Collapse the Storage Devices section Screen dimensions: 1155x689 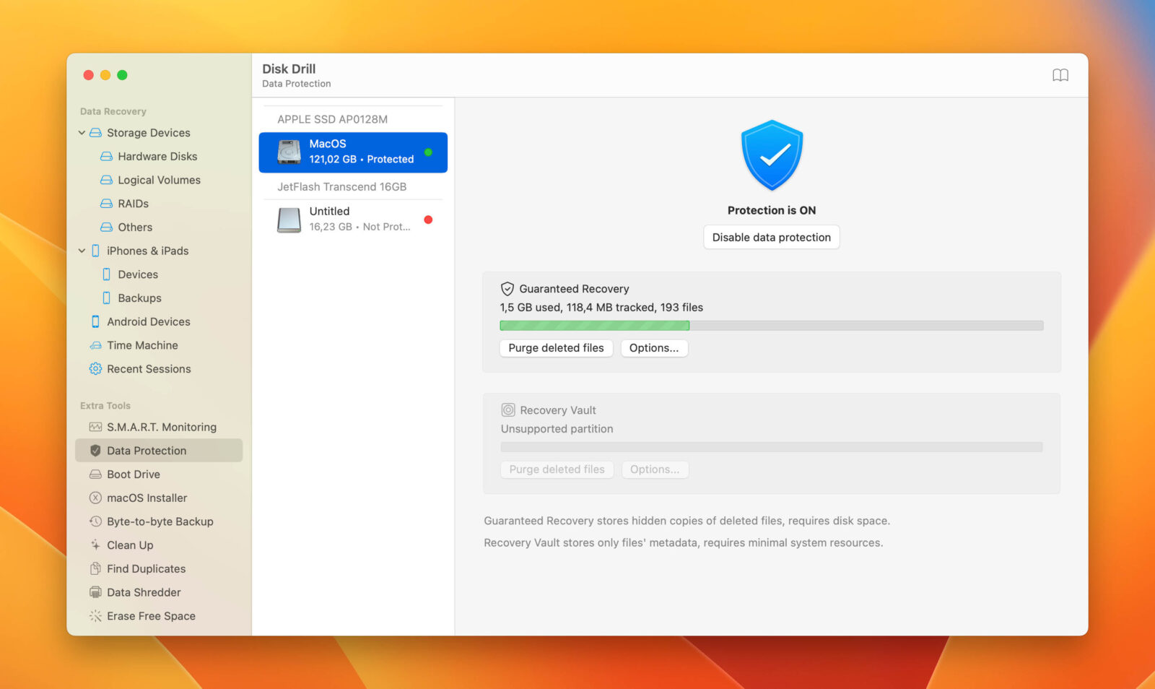(82, 133)
